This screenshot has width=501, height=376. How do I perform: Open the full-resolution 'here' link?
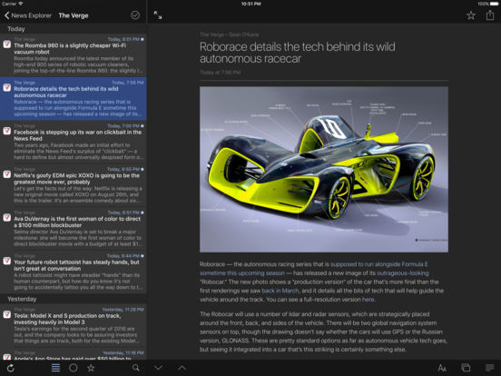tap(368, 300)
